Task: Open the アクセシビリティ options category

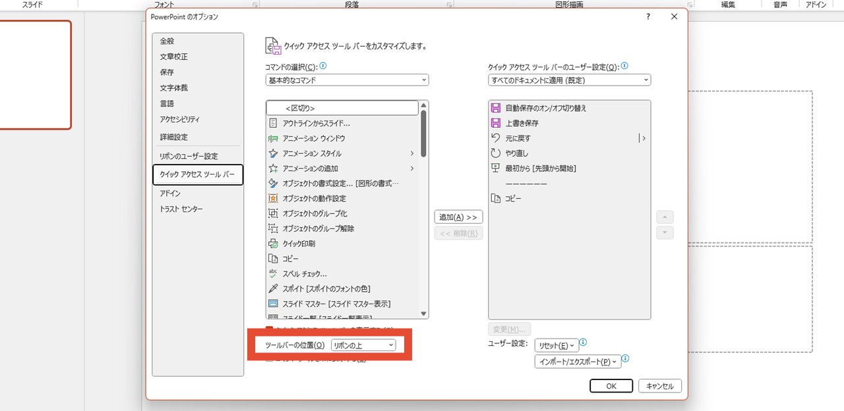Action: click(x=198, y=119)
